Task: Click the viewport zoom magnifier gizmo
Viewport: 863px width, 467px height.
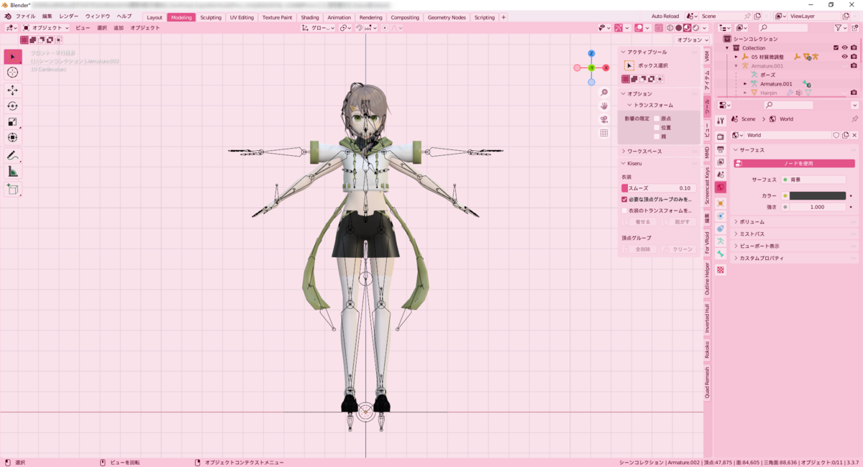Action: tap(604, 93)
